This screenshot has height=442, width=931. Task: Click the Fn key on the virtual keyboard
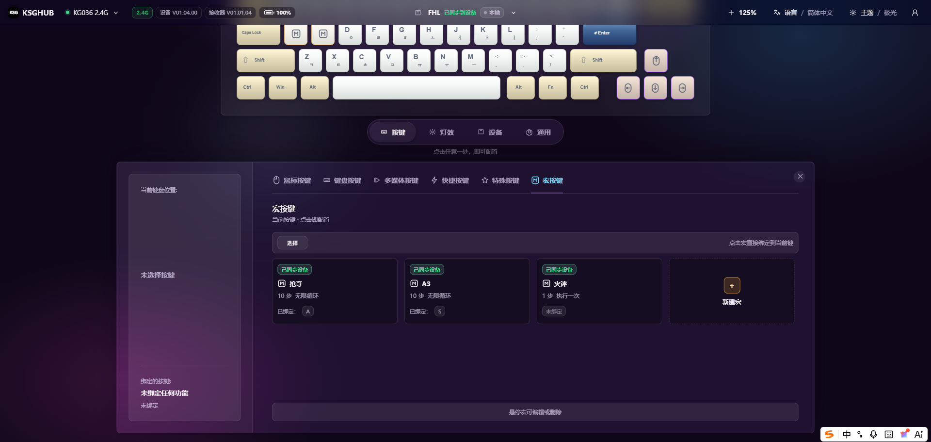[553, 88]
